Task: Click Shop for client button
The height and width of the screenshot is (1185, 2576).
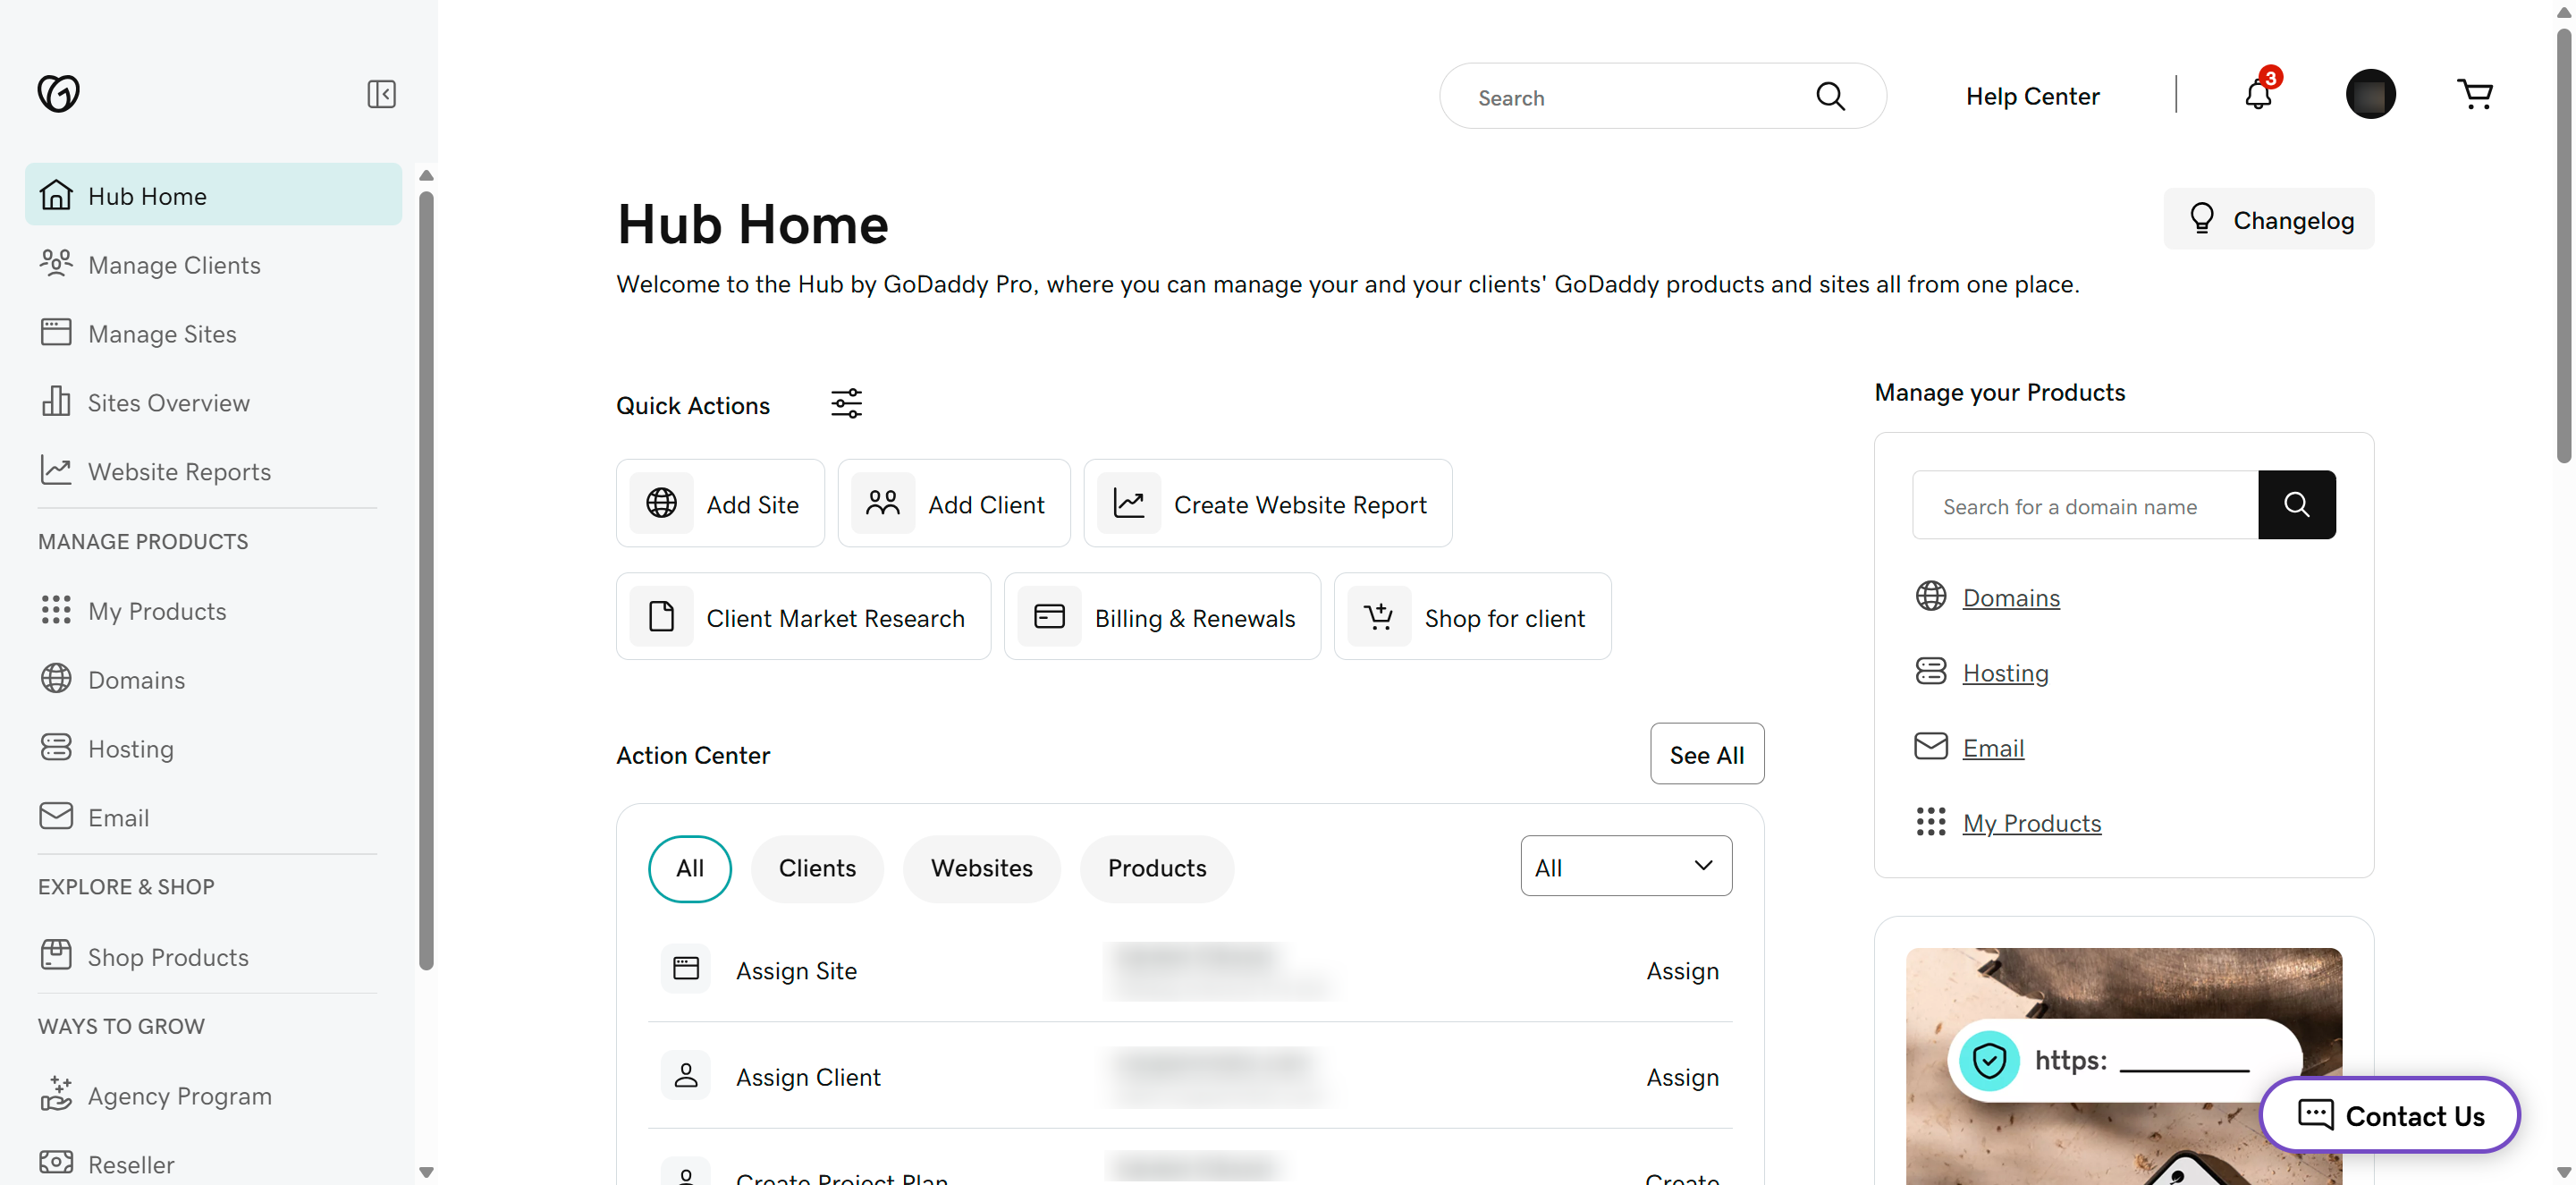Action: (1472, 617)
